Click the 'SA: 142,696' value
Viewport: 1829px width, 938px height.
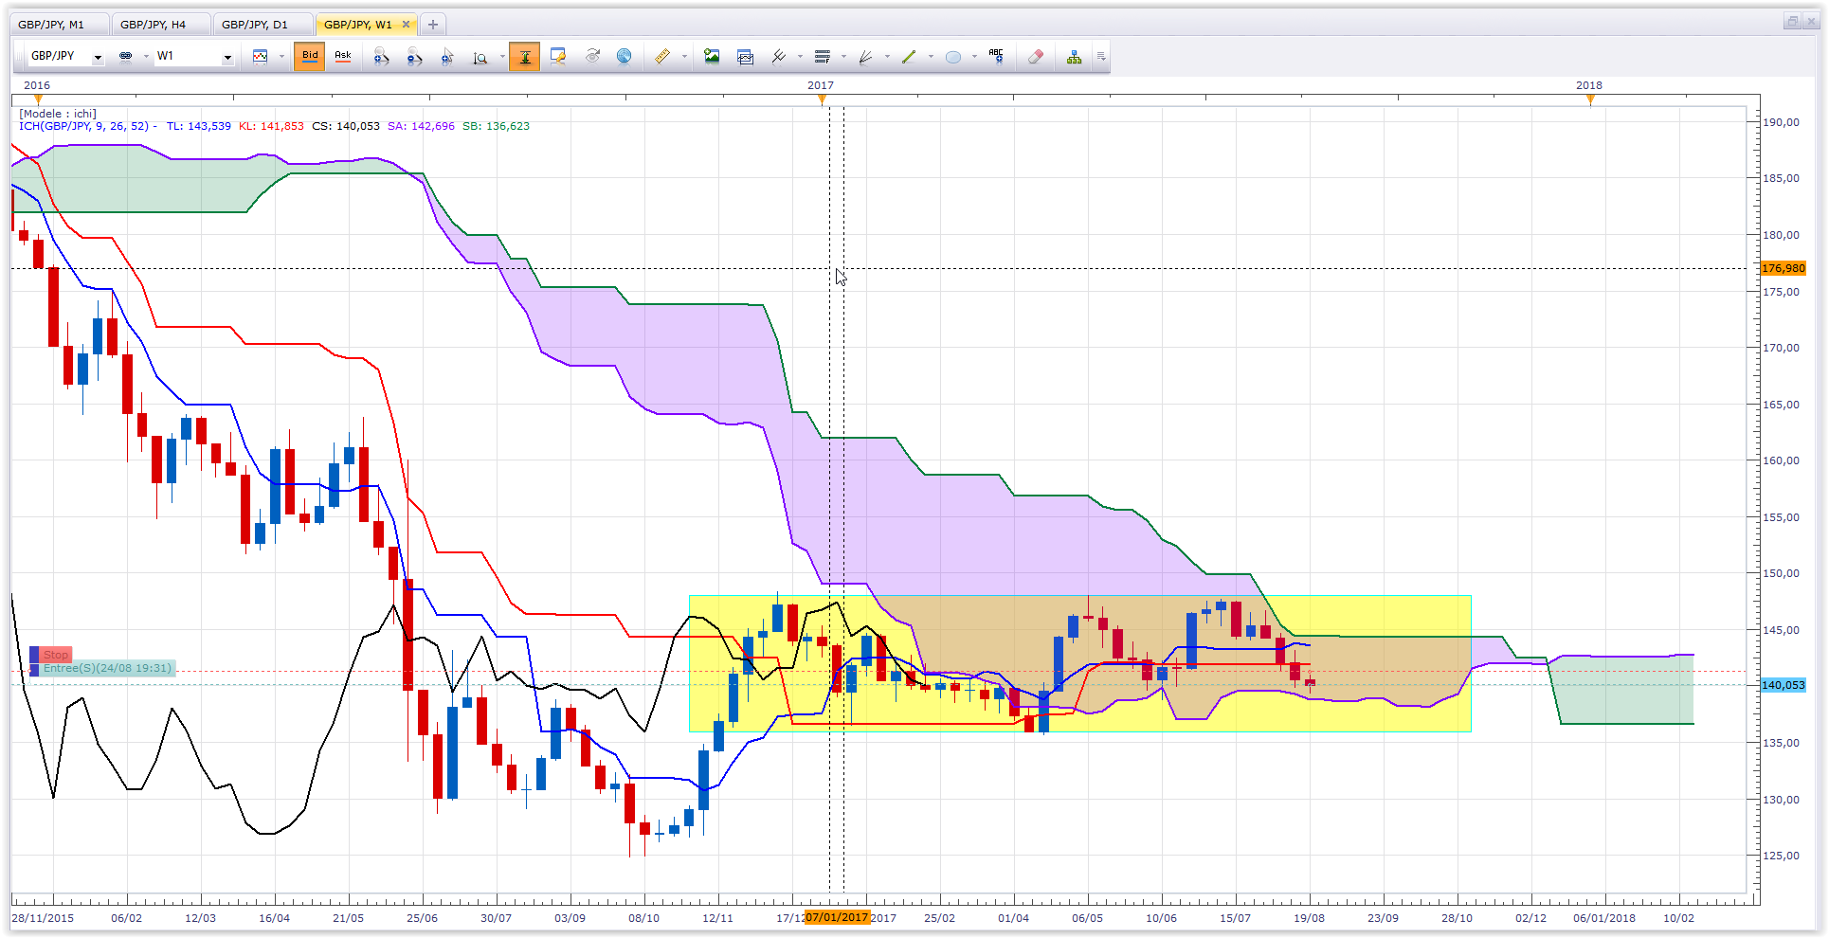point(421,126)
